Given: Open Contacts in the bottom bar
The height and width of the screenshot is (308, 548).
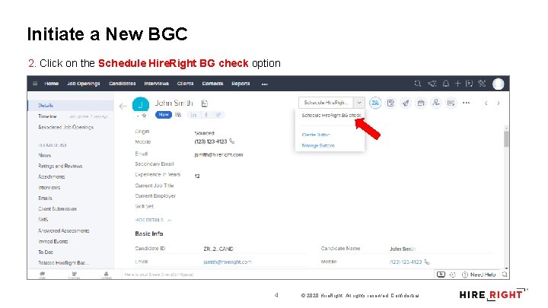Looking at the screenshot, I should pos(107,275).
